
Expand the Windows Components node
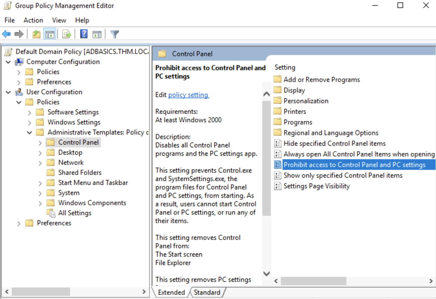pos(40,203)
